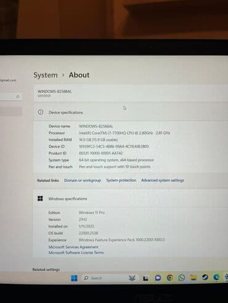
Task: Click the Windows Feature Experience Pack value
Action: [122, 240]
